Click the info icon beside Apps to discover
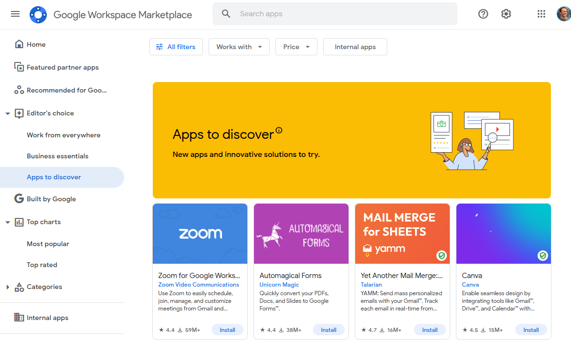Screen dimensions: 571x341 click(x=279, y=130)
